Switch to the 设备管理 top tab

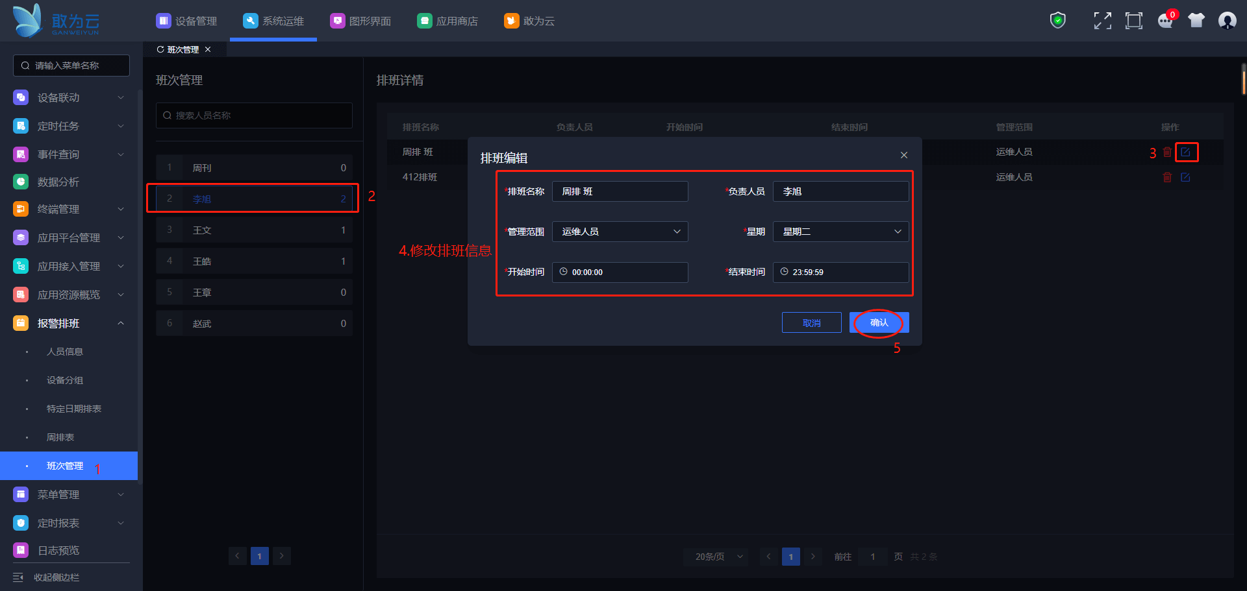click(x=187, y=21)
